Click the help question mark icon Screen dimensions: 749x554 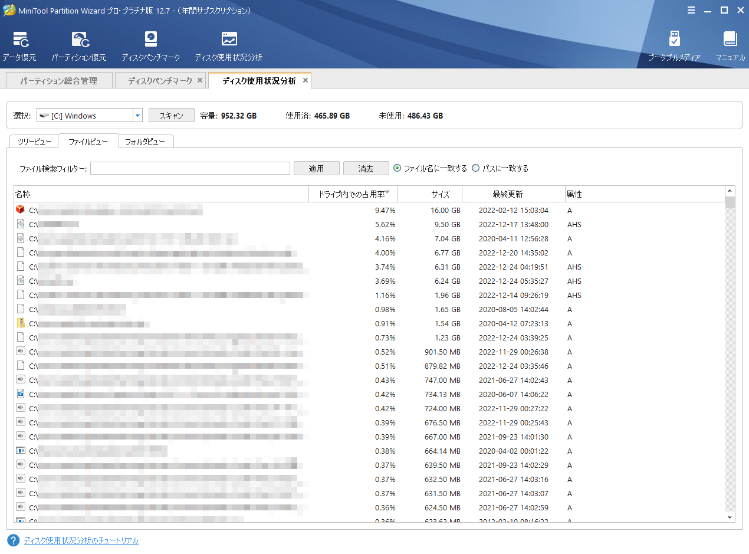[14, 540]
